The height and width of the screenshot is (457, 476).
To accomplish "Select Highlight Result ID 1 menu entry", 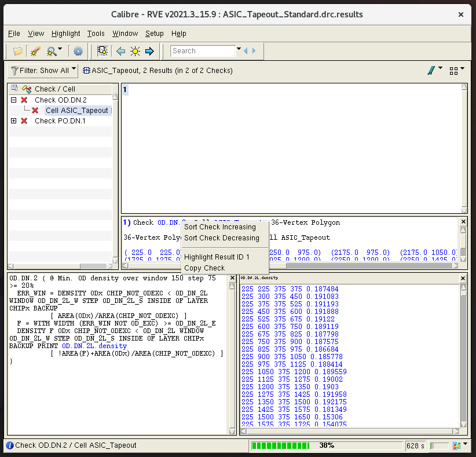I will click(225, 257).
